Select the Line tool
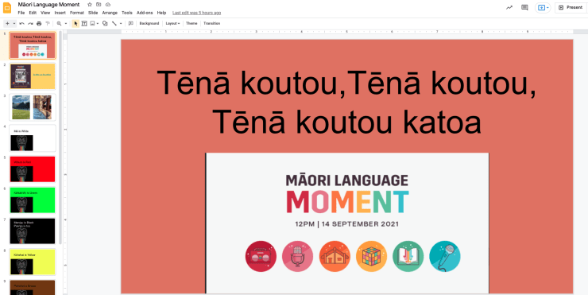The height and width of the screenshot is (295, 588). [114, 23]
